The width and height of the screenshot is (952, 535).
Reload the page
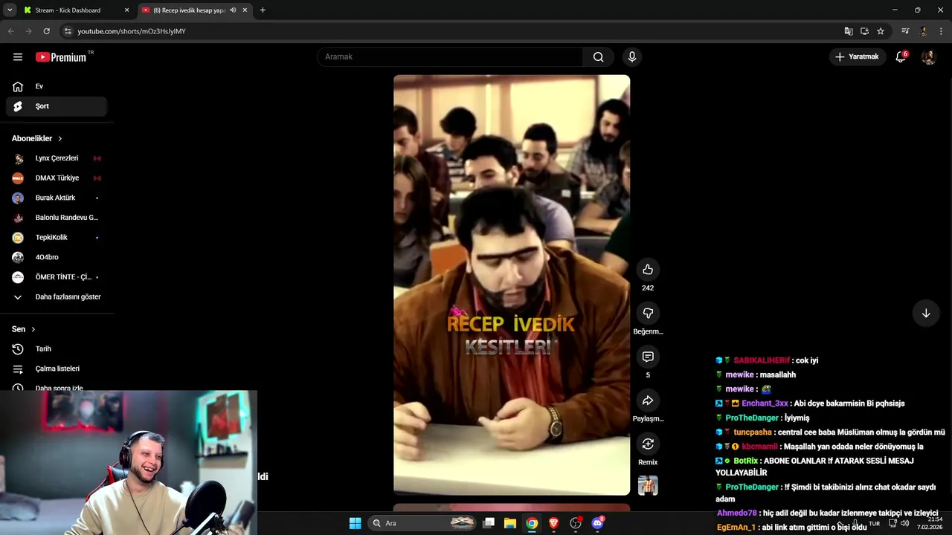(x=46, y=31)
